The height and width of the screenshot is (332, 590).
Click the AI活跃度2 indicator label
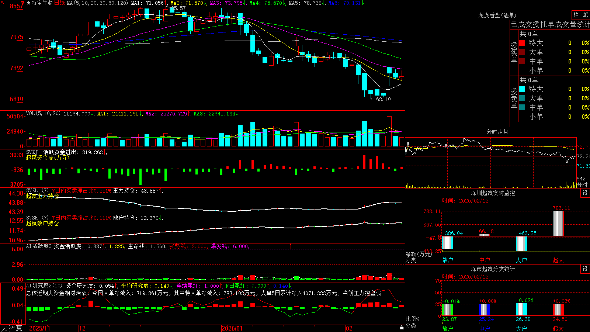(x=39, y=246)
